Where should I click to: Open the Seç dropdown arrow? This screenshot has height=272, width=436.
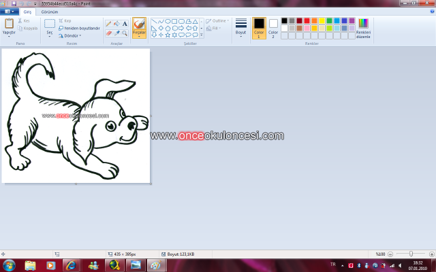coord(50,36)
